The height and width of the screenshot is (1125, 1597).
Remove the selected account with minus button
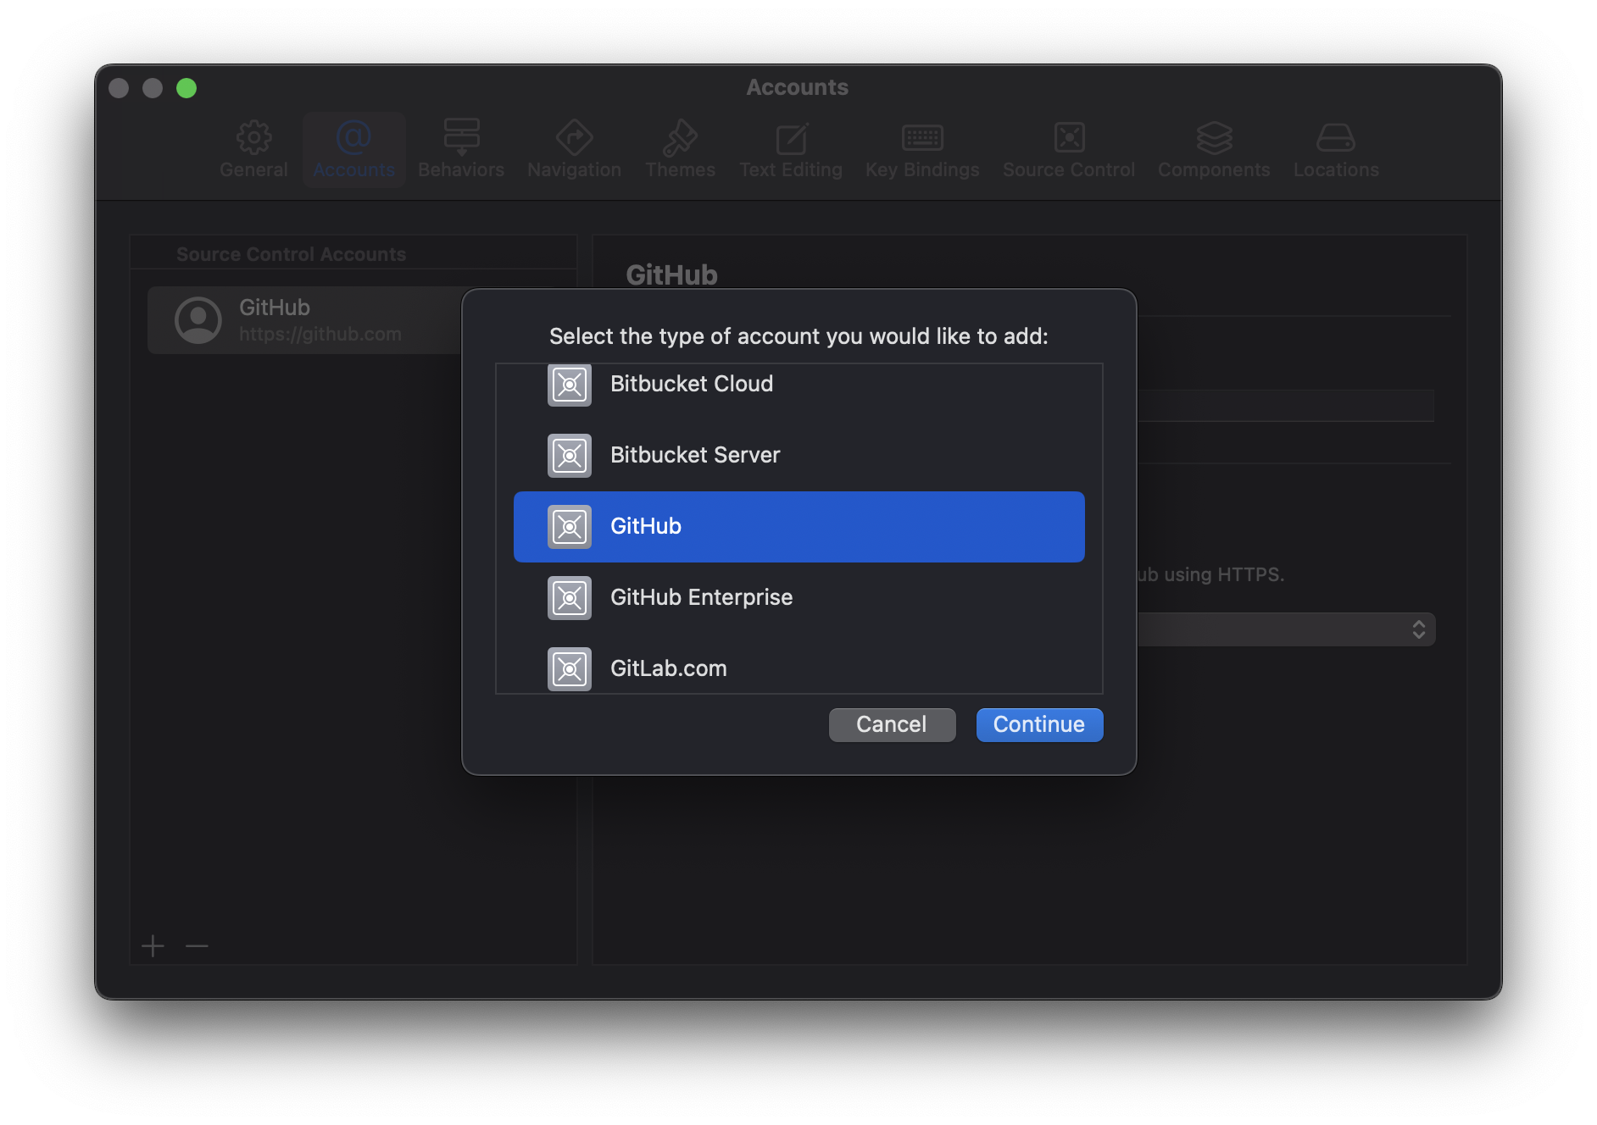[x=197, y=945]
